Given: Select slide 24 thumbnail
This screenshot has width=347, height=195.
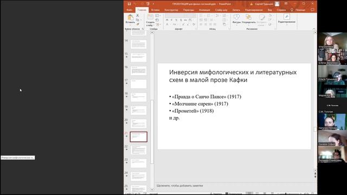Looking at the screenshot, I should 139,177.
